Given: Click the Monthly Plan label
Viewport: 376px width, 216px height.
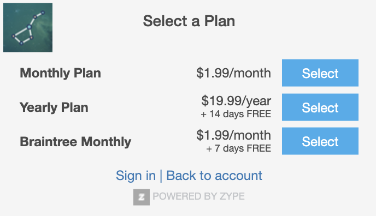Looking at the screenshot, I should (x=61, y=73).
